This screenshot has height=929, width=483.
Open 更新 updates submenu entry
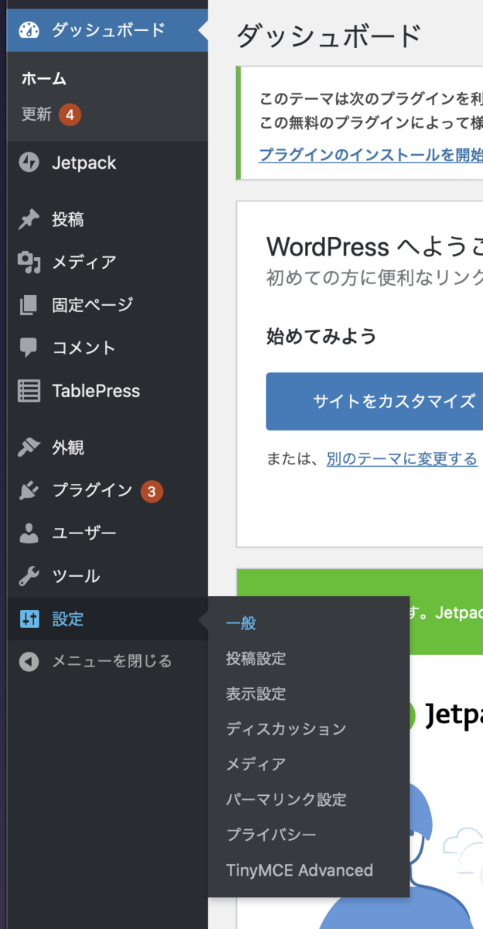point(36,115)
